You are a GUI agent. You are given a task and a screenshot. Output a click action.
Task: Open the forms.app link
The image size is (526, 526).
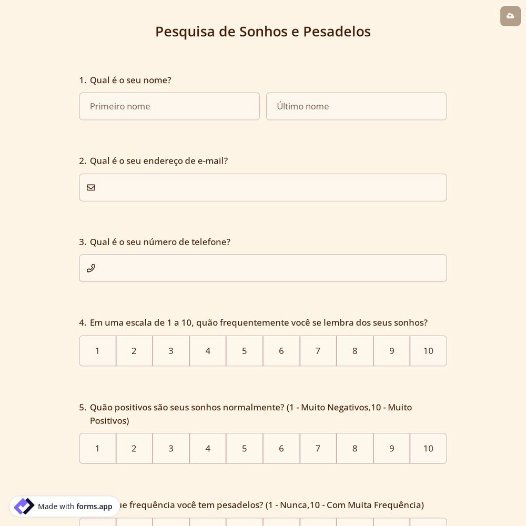coord(94,507)
